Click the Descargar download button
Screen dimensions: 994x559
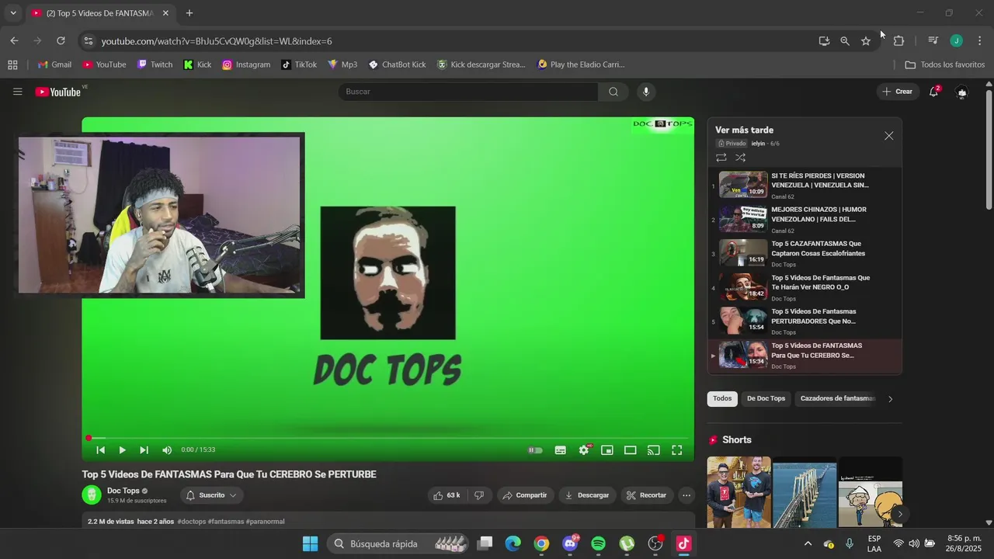(x=587, y=495)
